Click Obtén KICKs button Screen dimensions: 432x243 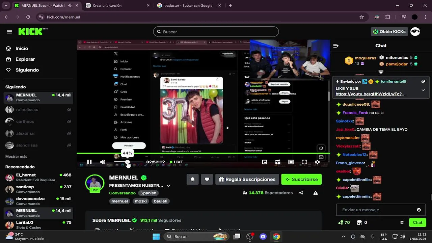[x=389, y=31]
